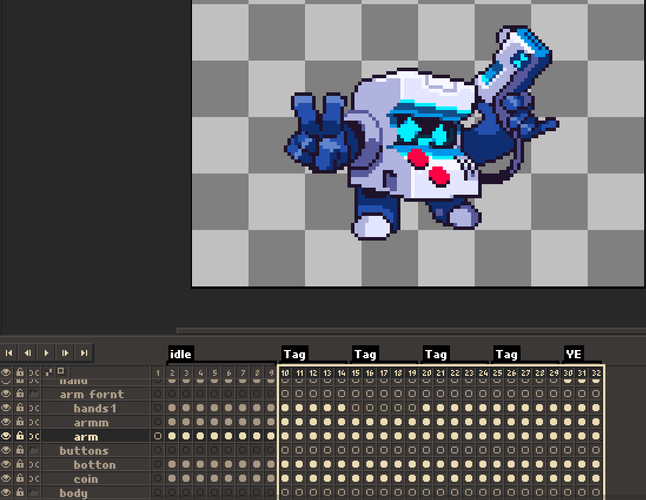Select the arm fornt group row
The image size is (646, 500).
click(x=95, y=394)
